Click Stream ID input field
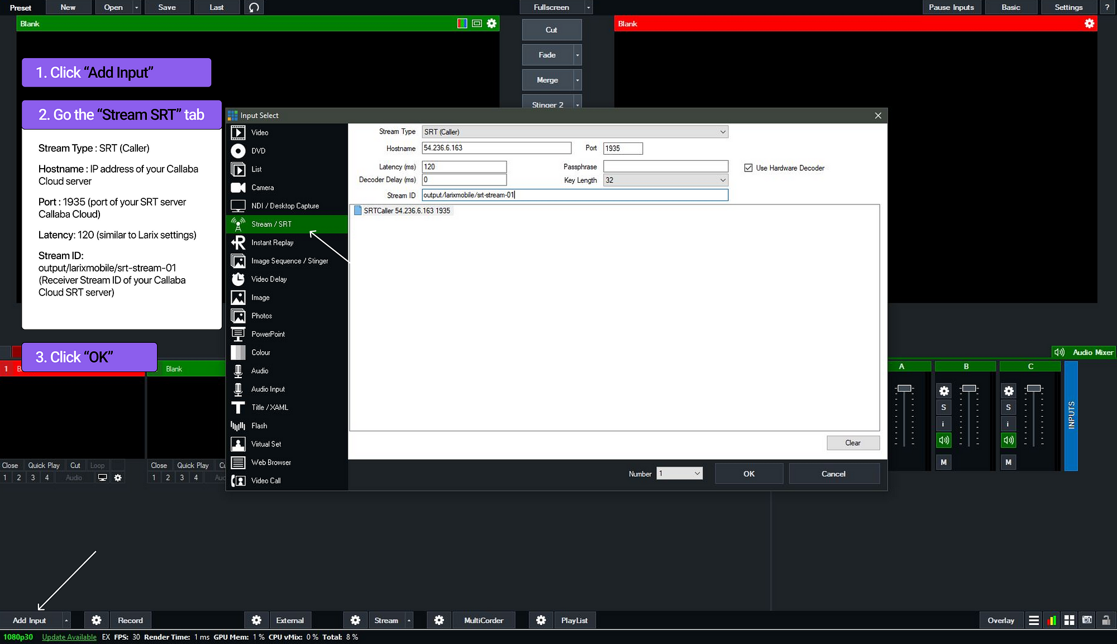 (575, 195)
